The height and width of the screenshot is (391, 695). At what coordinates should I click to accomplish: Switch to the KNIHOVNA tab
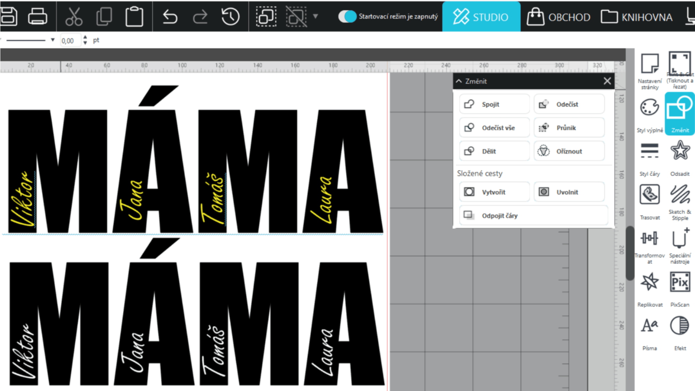tap(636, 17)
